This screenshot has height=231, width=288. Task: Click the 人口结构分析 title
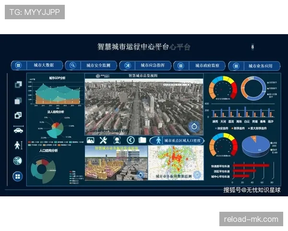tap(48, 151)
